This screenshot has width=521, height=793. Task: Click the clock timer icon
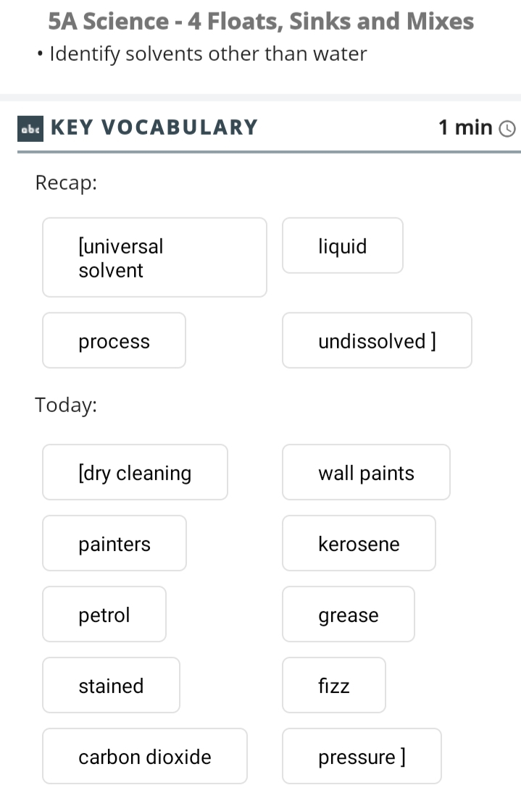coord(507,129)
